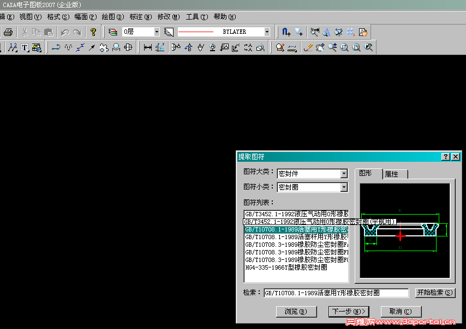This screenshot has width=466, height=329.
Task: Click the Cut scissors icon
Action: point(25,32)
